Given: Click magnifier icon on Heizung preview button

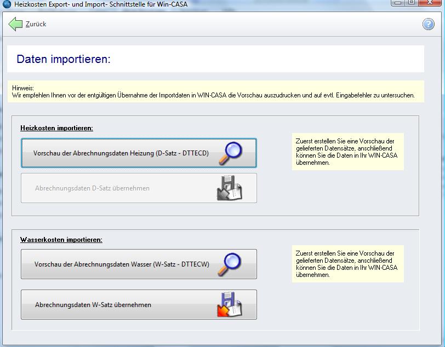Looking at the screenshot, I should click(x=230, y=153).
